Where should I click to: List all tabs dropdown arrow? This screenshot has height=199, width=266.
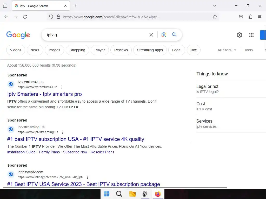coord(214,6)
